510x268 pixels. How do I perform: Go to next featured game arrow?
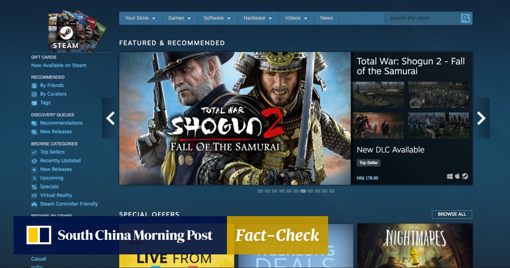481,118
